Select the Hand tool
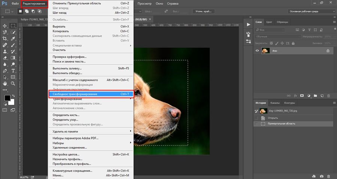This screenshot has height=179, width=337. point(5,83)
